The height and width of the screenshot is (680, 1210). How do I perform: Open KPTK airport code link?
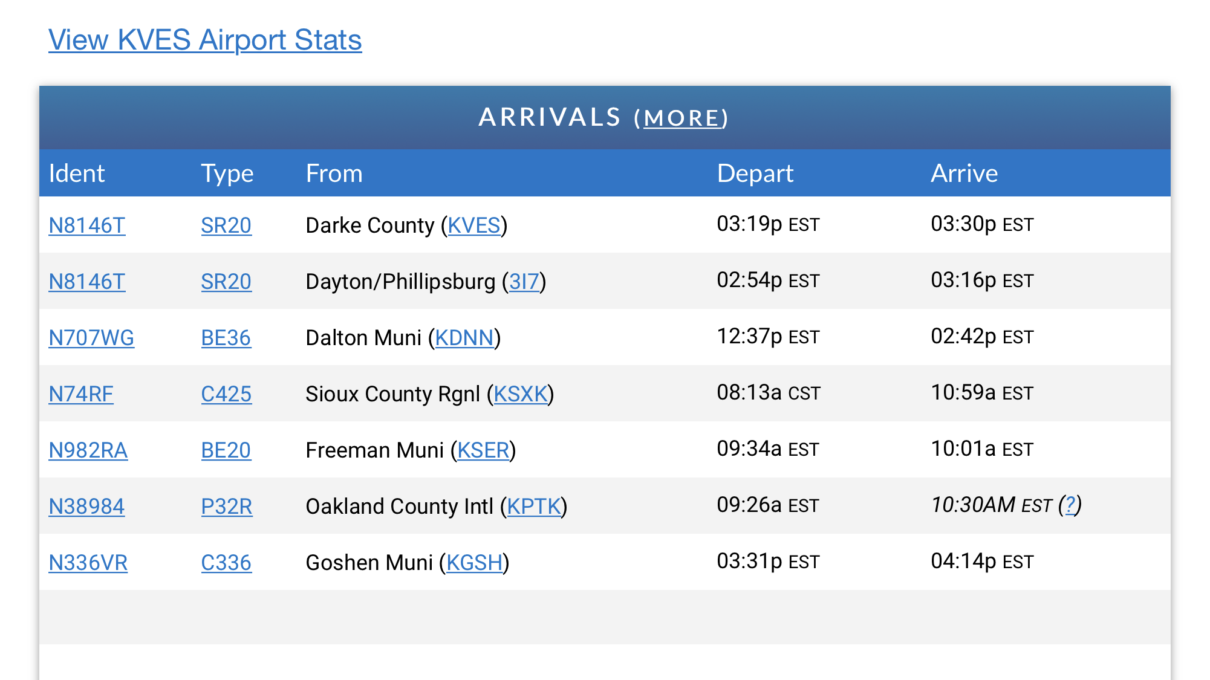pos(534,507)
